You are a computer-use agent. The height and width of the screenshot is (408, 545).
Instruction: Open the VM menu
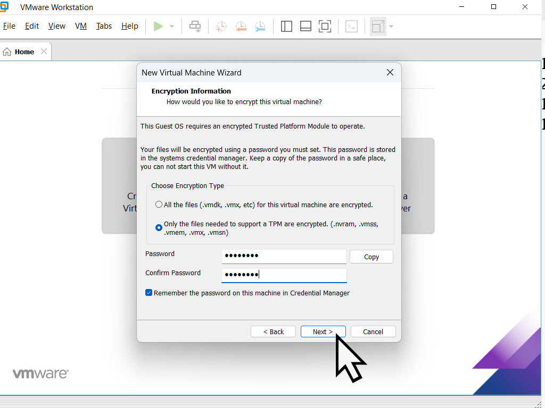tap(80, 25)
